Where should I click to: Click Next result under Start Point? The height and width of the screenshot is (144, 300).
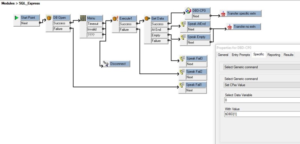tap(30, 23)
